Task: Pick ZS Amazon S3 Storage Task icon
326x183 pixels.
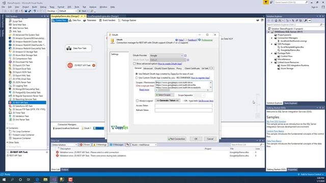Action: pos(10,52)
